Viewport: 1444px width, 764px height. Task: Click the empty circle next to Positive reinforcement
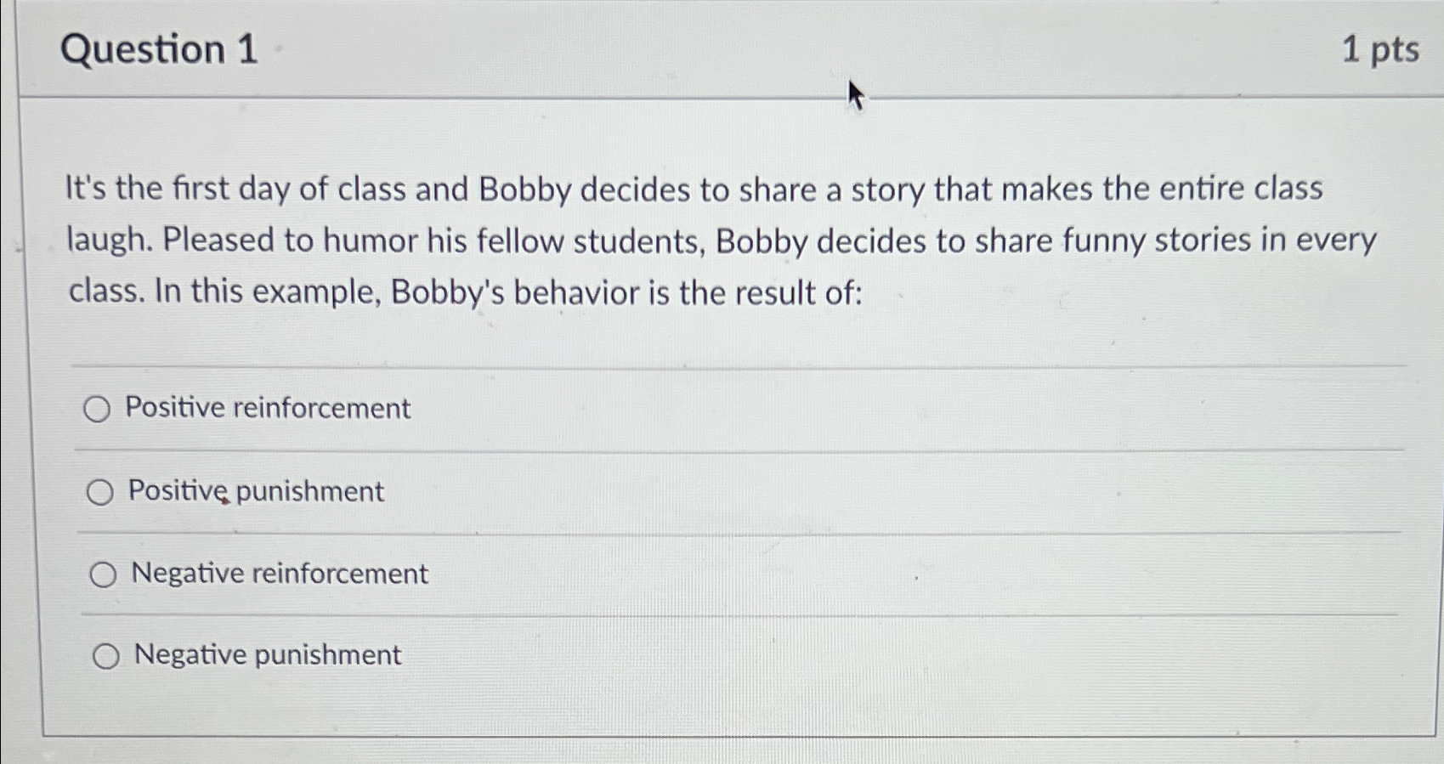point(99,410)
